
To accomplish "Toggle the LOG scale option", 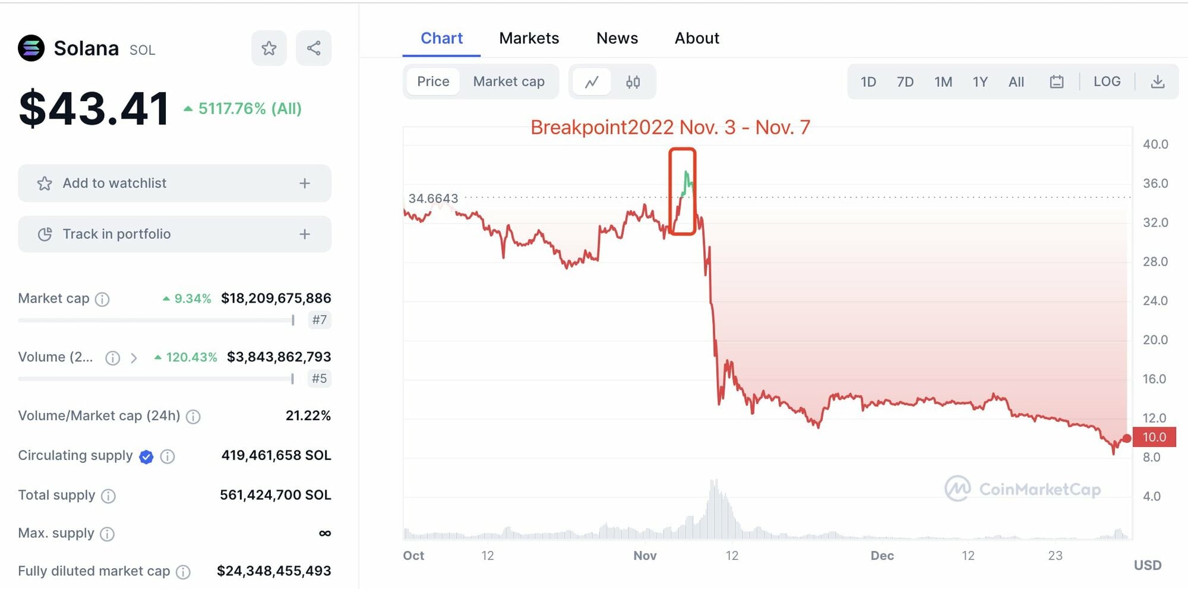I will pyautogui.click(x=1107, y=81).
